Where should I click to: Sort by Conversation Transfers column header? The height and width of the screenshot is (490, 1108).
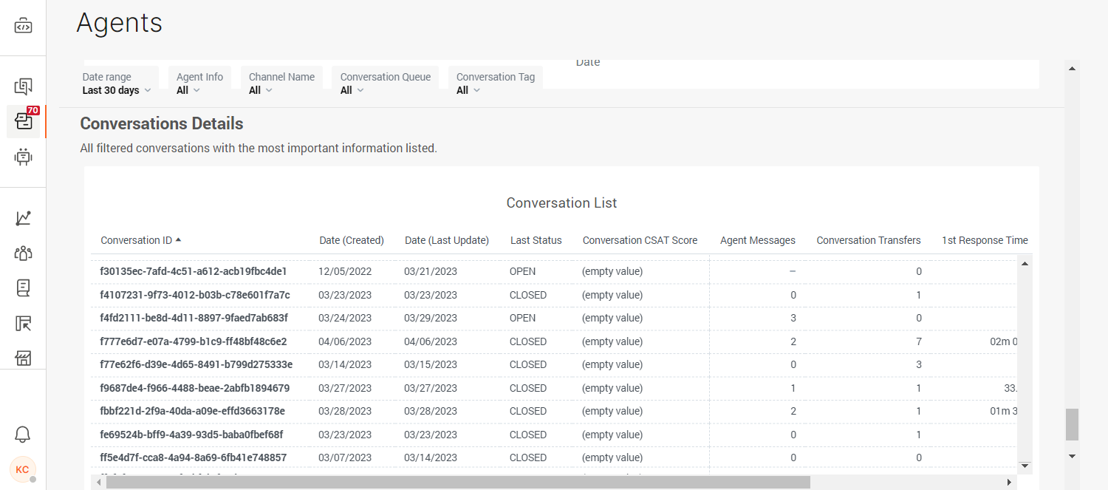pyautogui.click(x=869, y=240)
